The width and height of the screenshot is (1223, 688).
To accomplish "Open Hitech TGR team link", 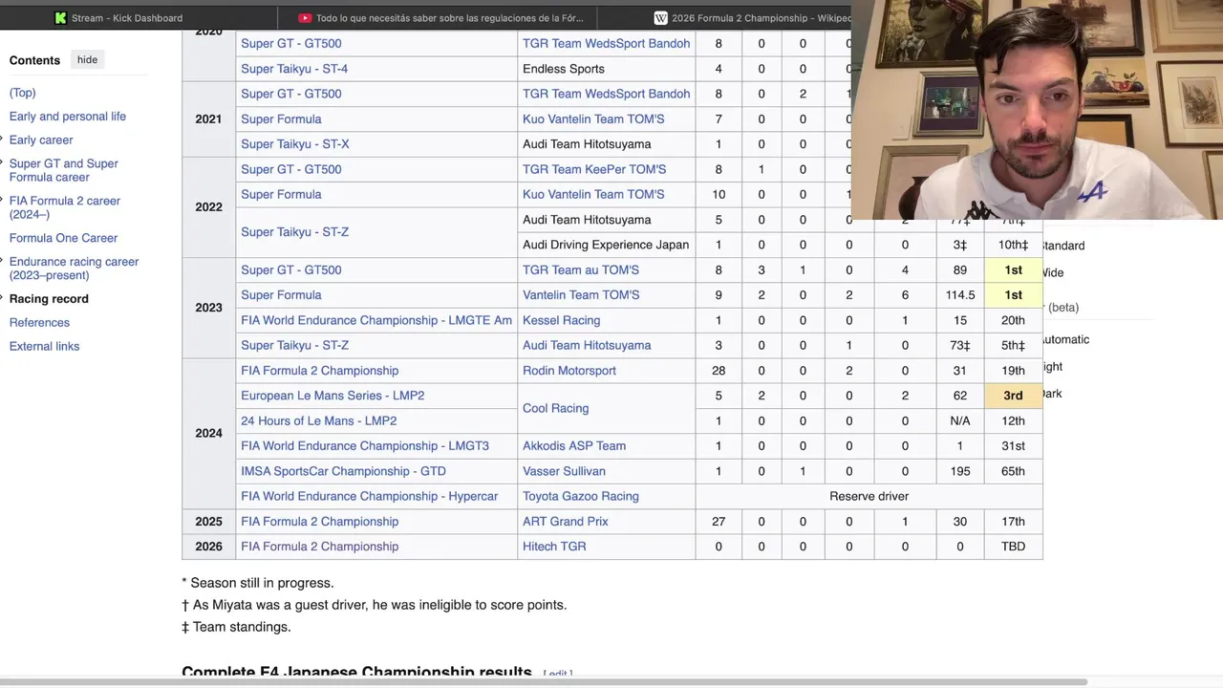I will 554,547.
